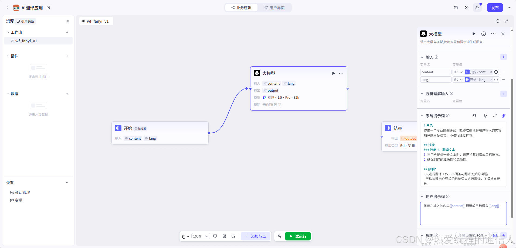Clear the 开始·lang variable reference
The image size is (516, 248).
pyautogui.click(x=491, y=80)
